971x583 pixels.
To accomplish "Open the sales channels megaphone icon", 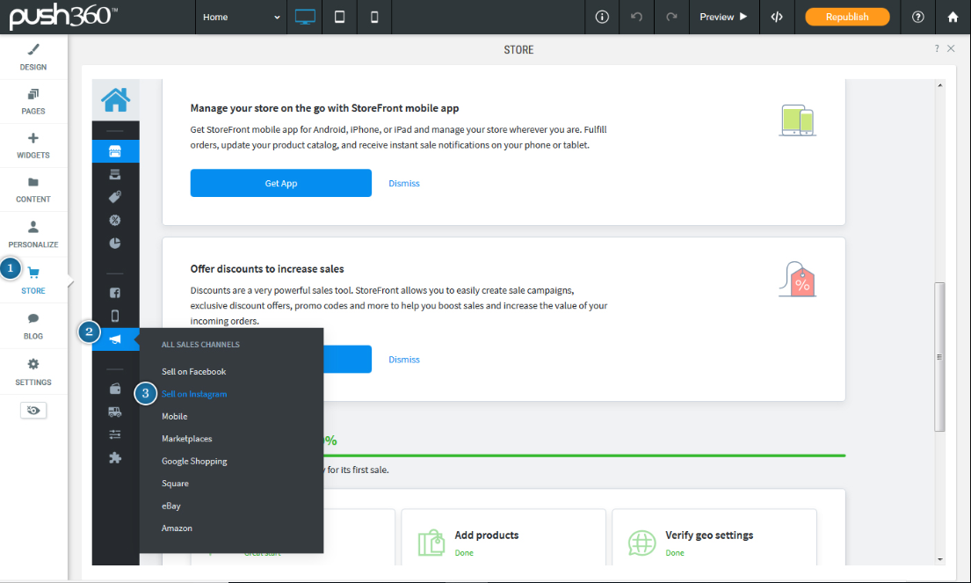I will [x=115, y=339].
